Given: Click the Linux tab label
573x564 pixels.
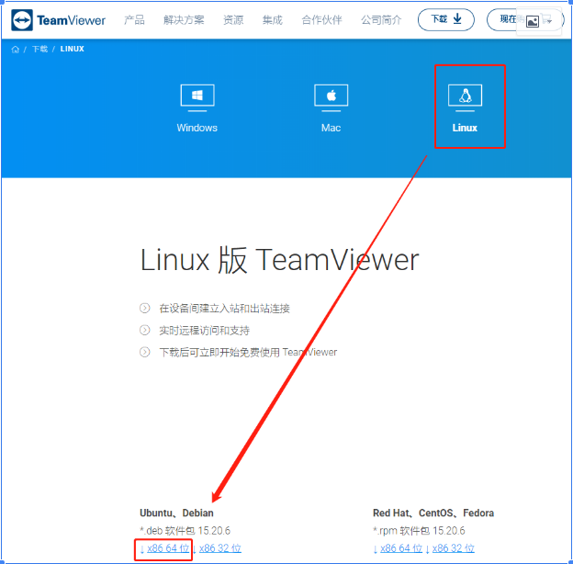Looking at the screenshot, I should coord(465,128).
